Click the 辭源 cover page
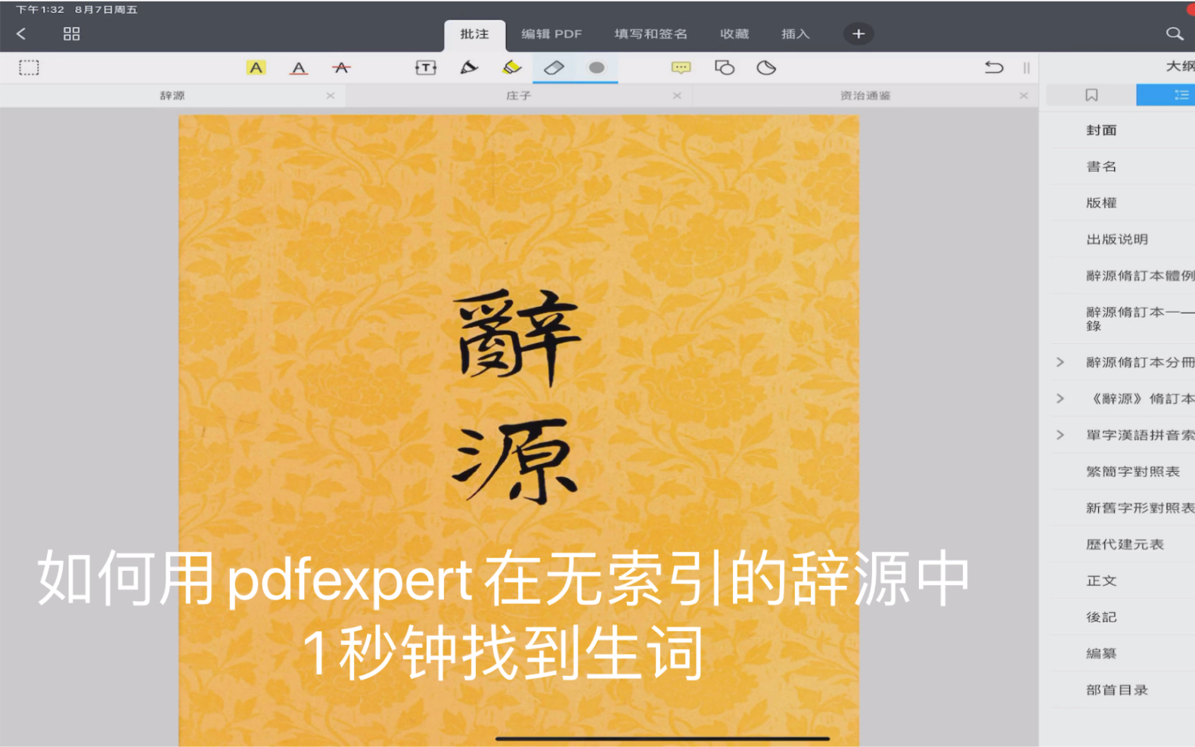This screenshot has height=747, width=1195. [x=519, y=430]
